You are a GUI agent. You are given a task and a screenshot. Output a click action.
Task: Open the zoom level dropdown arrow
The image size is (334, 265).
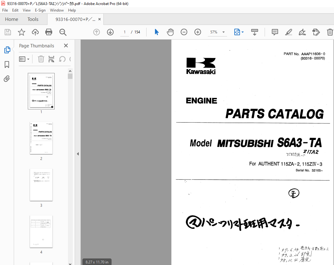pos(223,32)
